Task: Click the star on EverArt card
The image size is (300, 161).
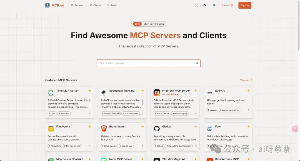Action: 249,91
